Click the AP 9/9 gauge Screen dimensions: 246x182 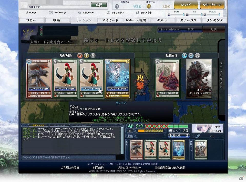(166, 126)
